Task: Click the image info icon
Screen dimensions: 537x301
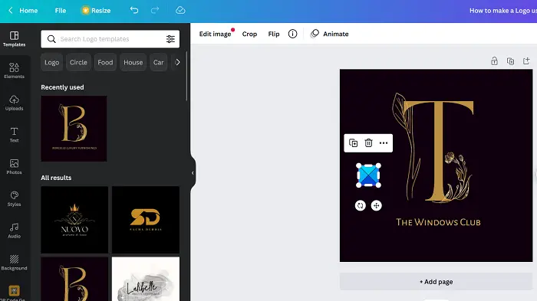Action: pos(292,34)
